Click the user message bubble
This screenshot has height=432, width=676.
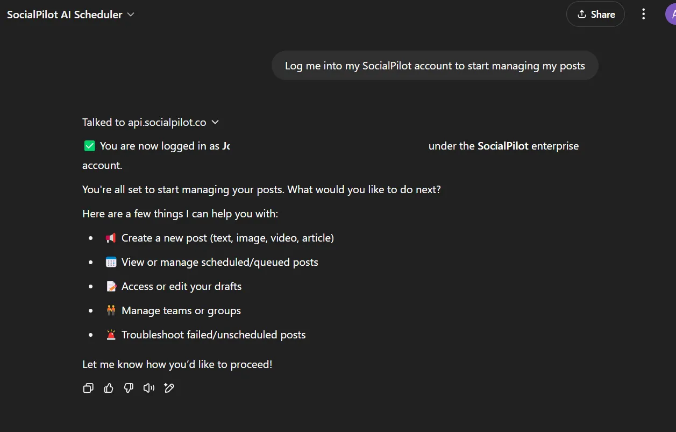(x=435, y=65)
